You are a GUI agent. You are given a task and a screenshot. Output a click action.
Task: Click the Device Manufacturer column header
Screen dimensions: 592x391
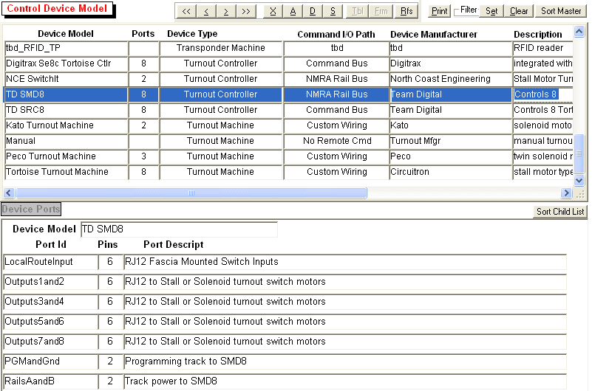(x=434, y=34)
